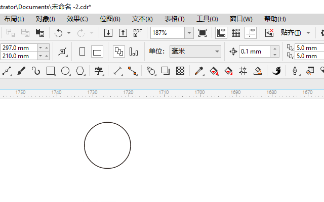Screen dimensions: 324x202
Task: Select the Interactive Fill tool
Action: pos(214,71)
